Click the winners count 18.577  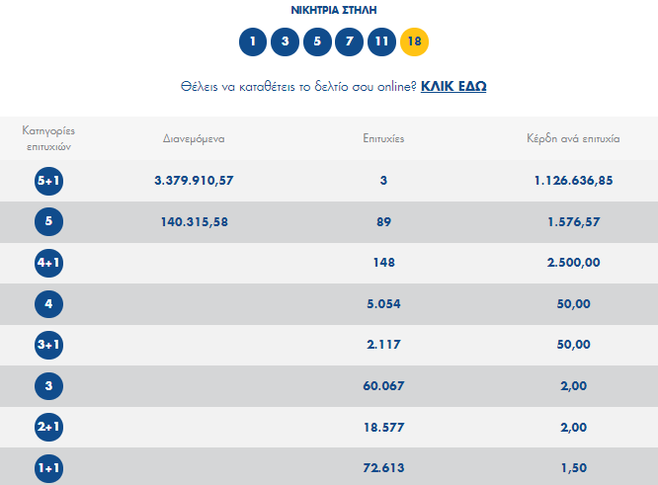384,427
